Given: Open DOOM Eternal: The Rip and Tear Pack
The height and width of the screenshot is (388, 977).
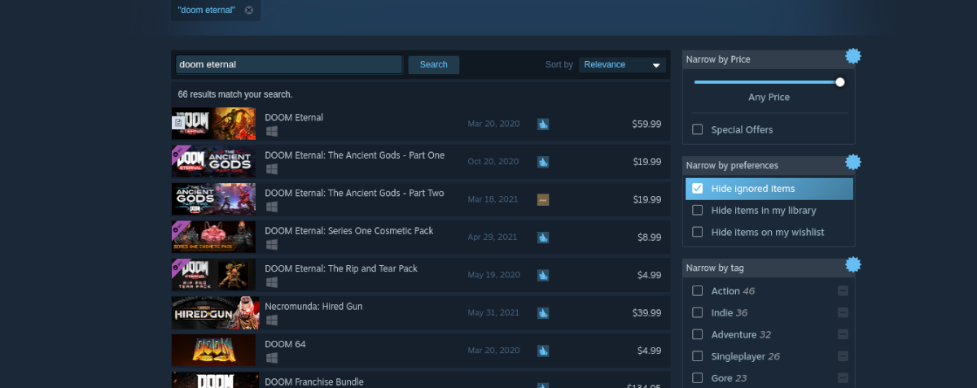Looking at the screenshot, I should point(340,268).
